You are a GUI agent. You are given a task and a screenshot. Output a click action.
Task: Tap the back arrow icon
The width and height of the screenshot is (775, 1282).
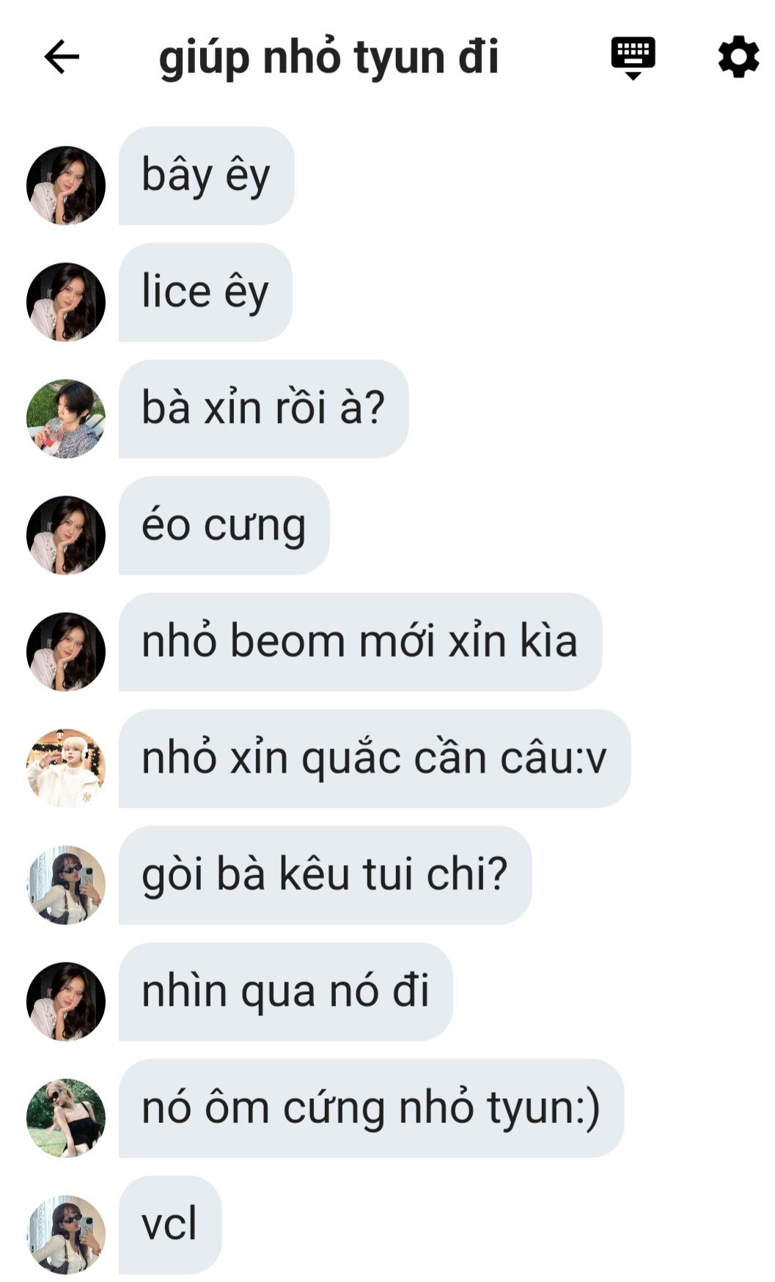[62, 56]
